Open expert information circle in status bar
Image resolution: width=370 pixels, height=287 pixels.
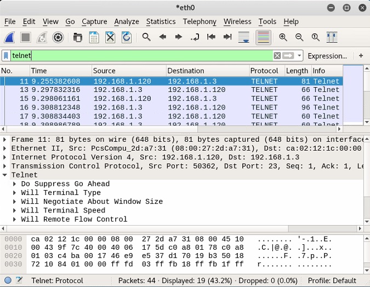[x=8, y=280]
